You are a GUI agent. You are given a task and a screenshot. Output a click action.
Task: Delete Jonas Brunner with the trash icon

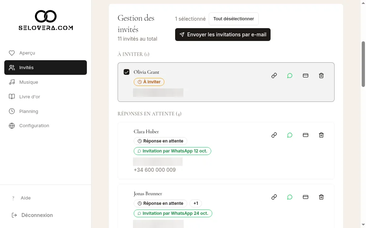(x=321, y=197)
